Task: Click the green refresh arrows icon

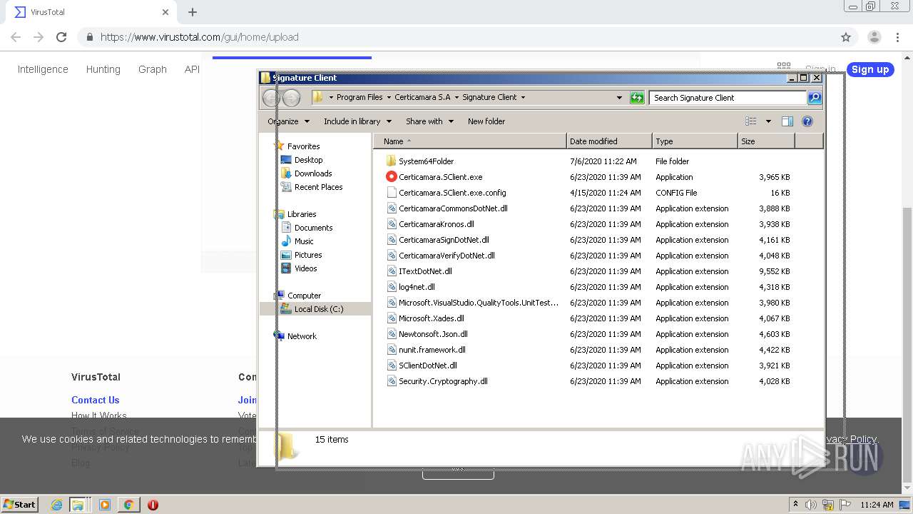Action: point(637,98)
